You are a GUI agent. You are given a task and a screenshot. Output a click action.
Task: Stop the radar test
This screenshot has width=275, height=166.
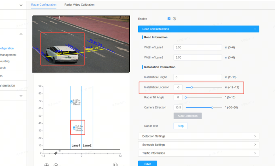181,126
